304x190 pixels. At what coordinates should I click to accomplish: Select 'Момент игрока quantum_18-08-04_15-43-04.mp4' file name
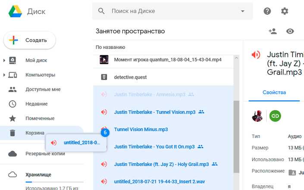(x=168, y=60)
